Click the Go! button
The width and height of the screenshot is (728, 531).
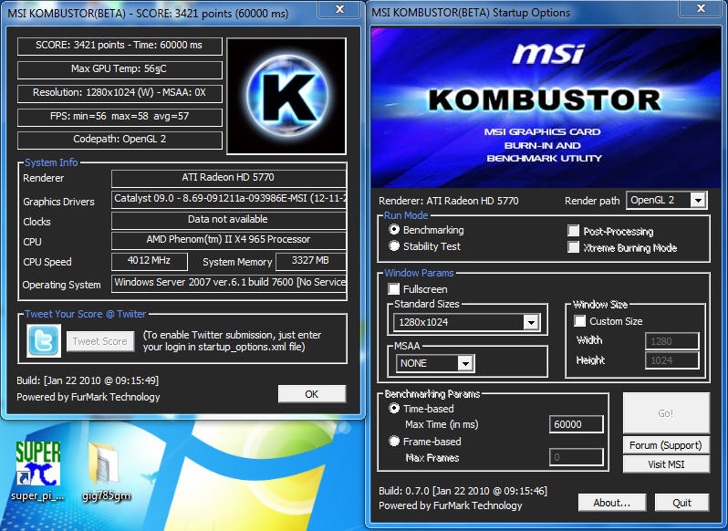[666, 413]
